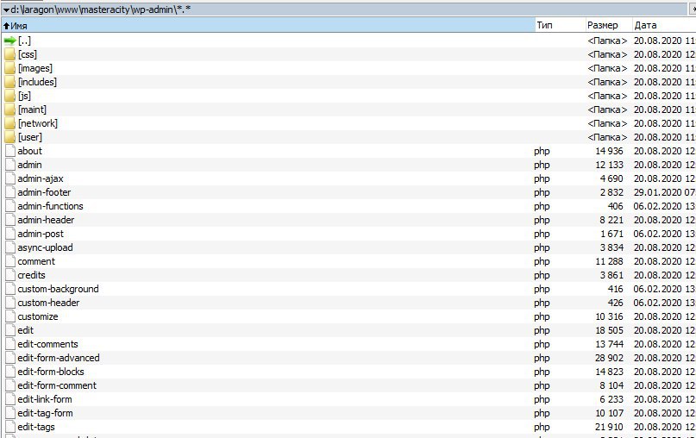Select the images folder icon
The width and height of the screenshot is (696, 438).
pyautogui.click(x=9, y=68)
